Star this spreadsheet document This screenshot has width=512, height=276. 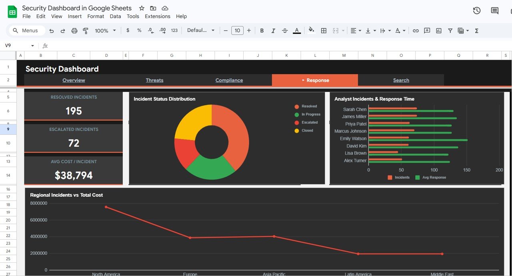142,8
